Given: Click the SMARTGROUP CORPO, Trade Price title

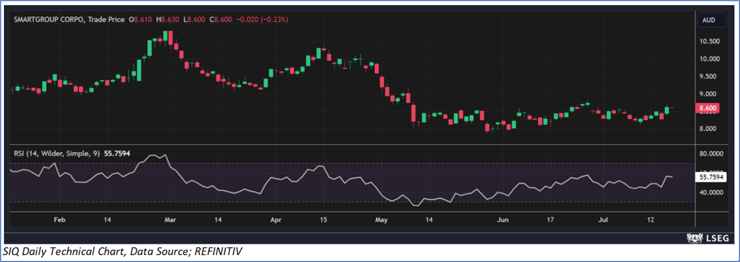Looking at the screenshot, I should (x=69, y=20).
